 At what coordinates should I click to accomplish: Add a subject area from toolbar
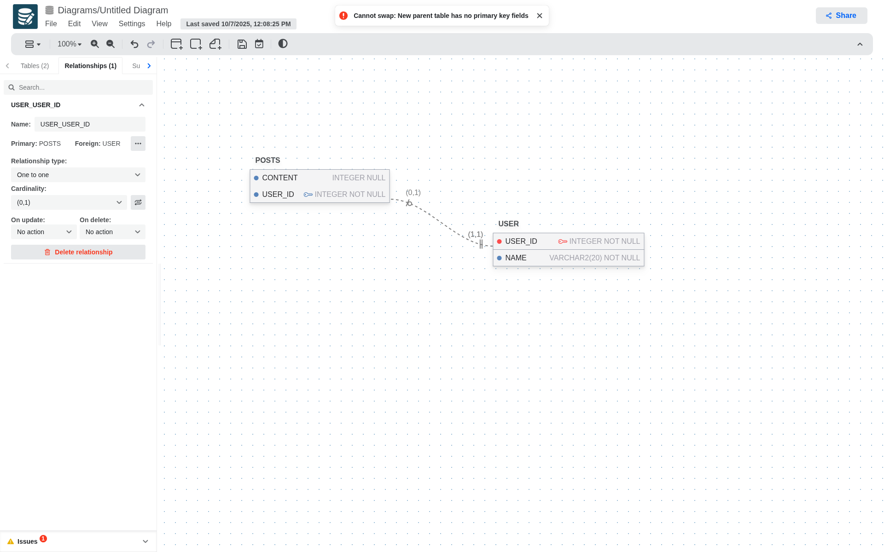(x=196, y=44)
